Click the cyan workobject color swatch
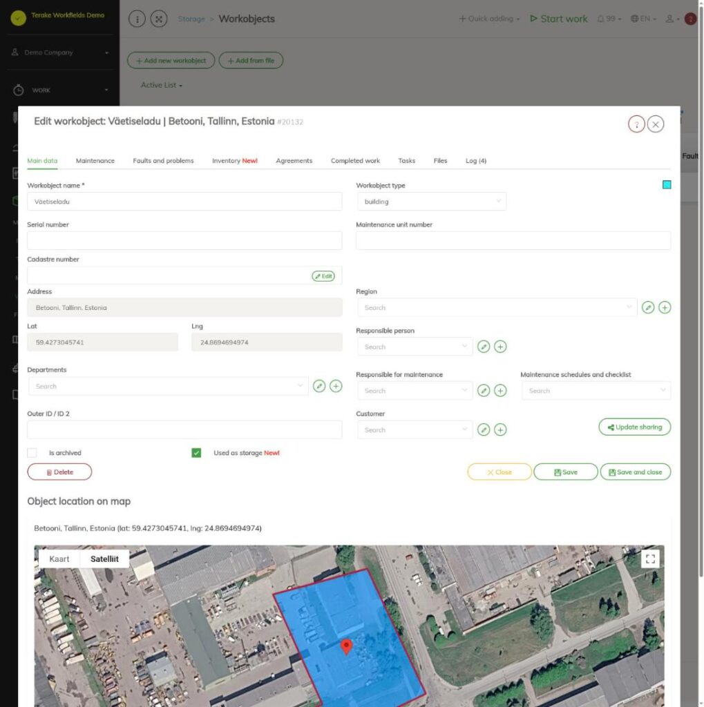This screenshot has height=707, width=704. (667, 185)
